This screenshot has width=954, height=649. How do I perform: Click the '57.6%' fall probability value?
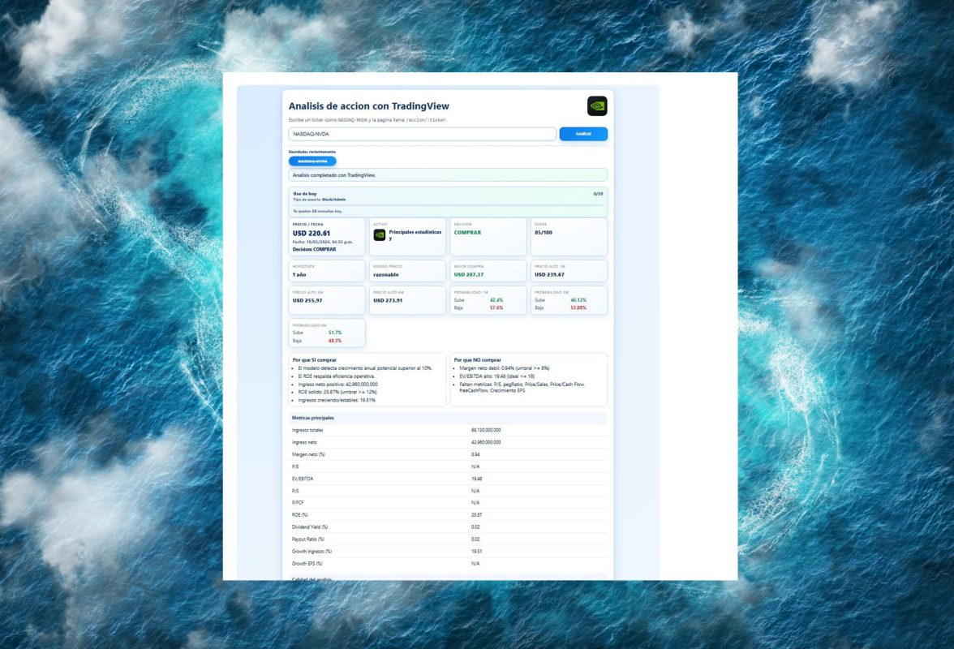coord(496,307)
